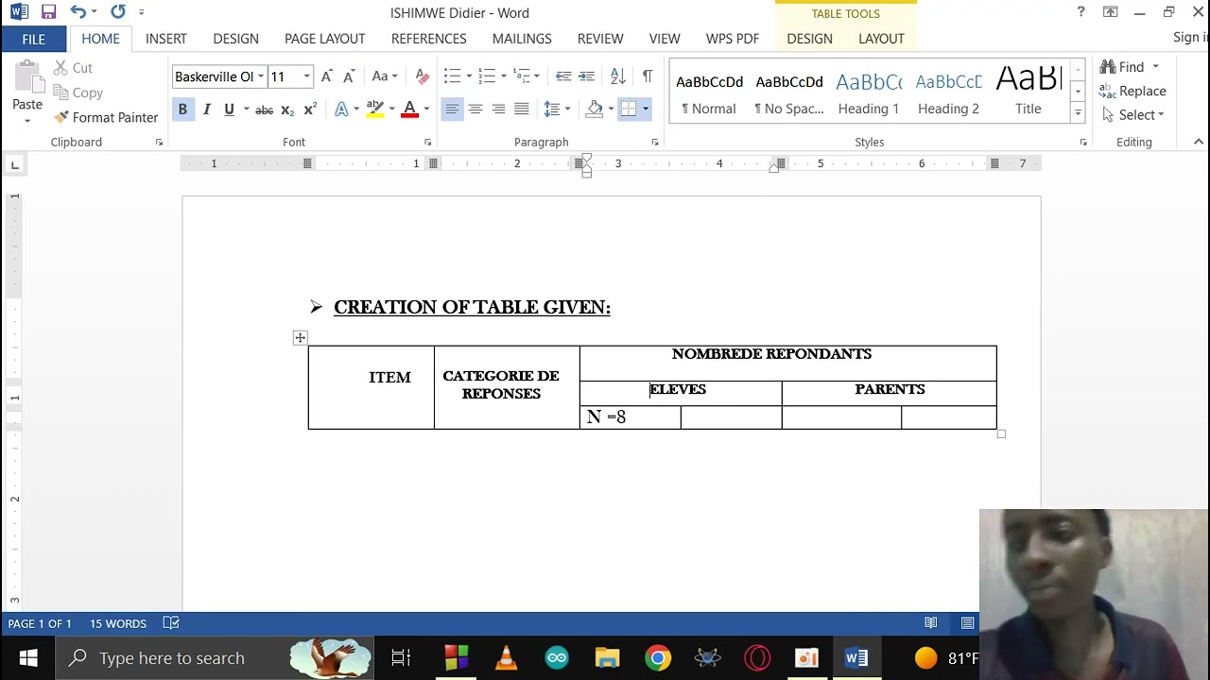Decrease the paragraph indent
Screen dimensions: 1210x680
click(563, 76)
